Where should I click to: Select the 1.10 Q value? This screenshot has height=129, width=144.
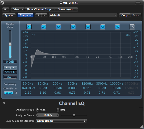tap(43, 93)
